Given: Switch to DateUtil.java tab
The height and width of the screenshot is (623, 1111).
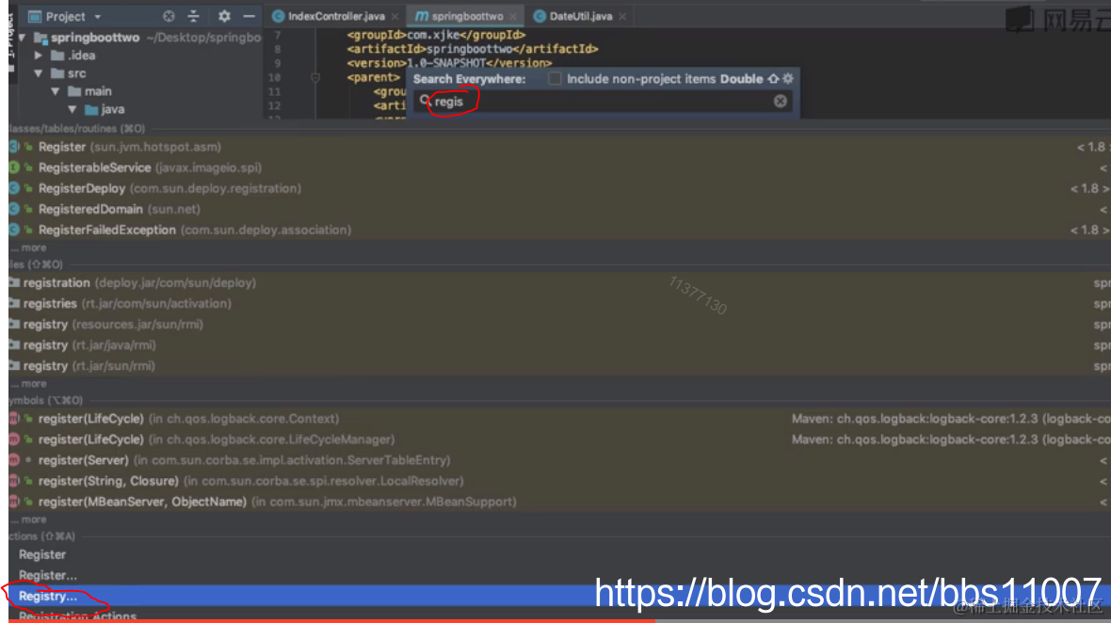Looking at the screenshot, I should pos(580,16).
